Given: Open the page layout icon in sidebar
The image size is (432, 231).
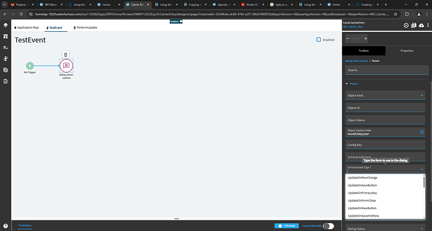Looking at the screenshot, I should pos(6,37).
